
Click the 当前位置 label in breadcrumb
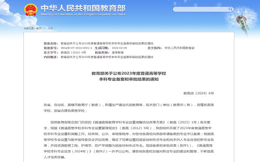point(29,28)
